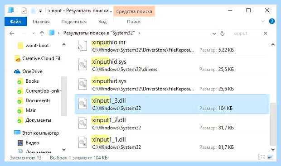
Task: Select xinputhid.sys in System32\drivers
Action: point(172,65)
